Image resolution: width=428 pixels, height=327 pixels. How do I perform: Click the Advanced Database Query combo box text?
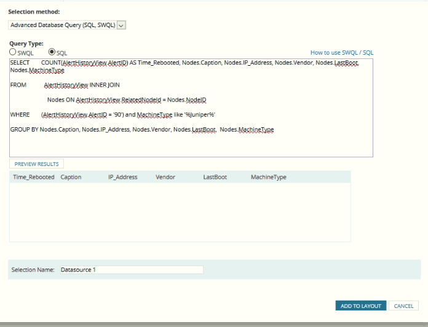63,25
